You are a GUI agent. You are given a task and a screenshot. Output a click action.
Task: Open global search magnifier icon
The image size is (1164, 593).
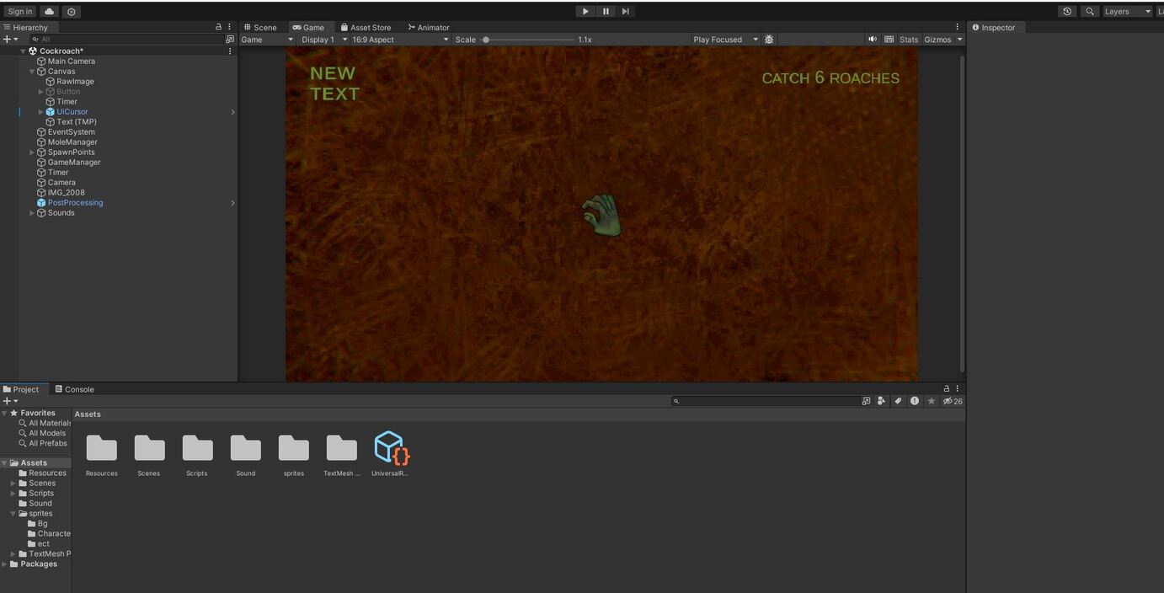tap(1090, 12)
